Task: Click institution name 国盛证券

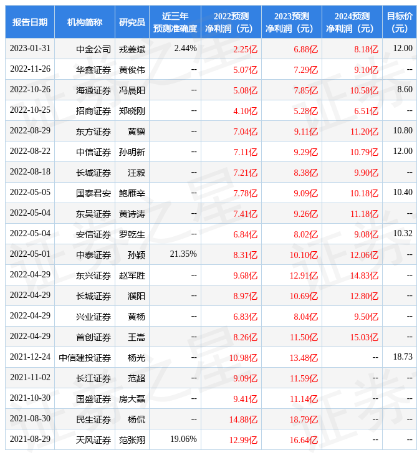Action: (x=93, y=399)
